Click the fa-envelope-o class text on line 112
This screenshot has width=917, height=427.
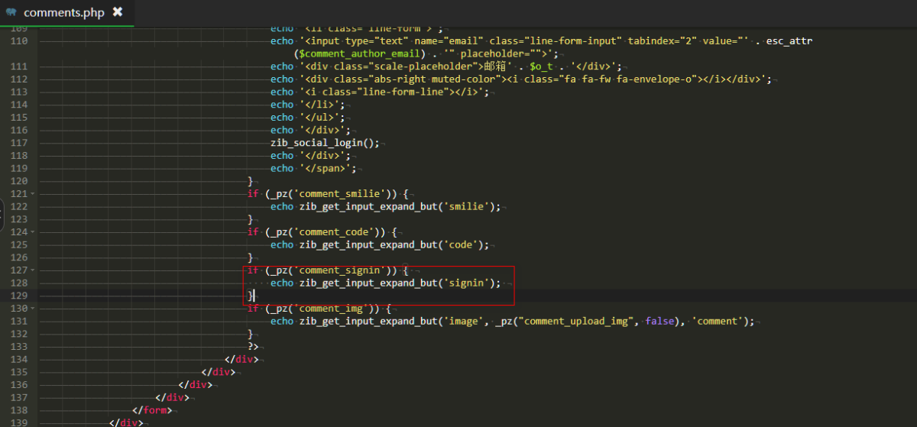click(652, 79)
